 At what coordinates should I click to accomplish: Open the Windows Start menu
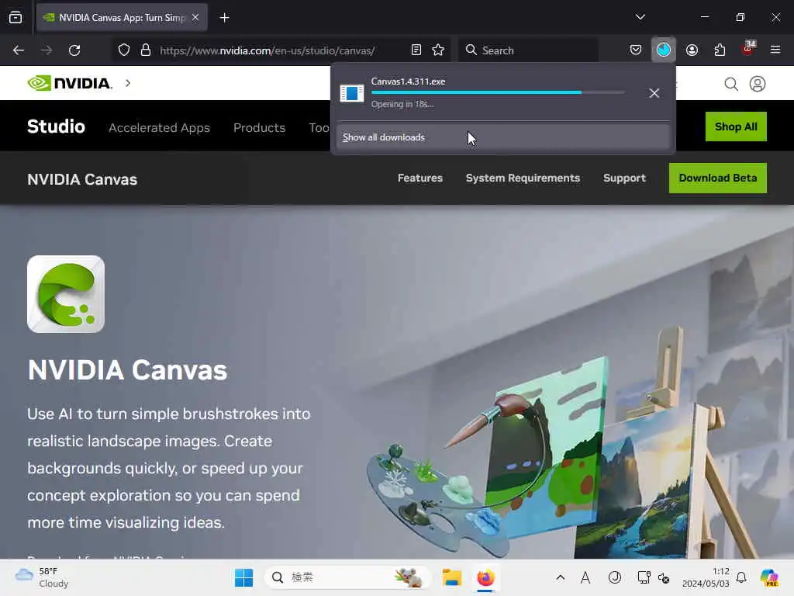tap(243, 577)
